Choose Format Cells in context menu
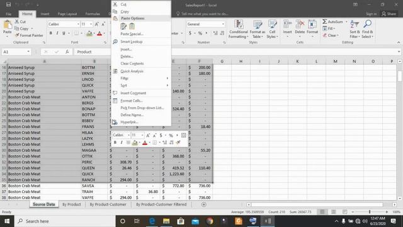The width and height of the screenshot is (403, 227). [141, 101]
